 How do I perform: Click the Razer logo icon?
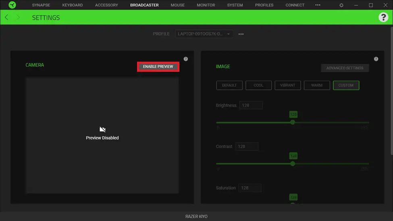point(12,5)
